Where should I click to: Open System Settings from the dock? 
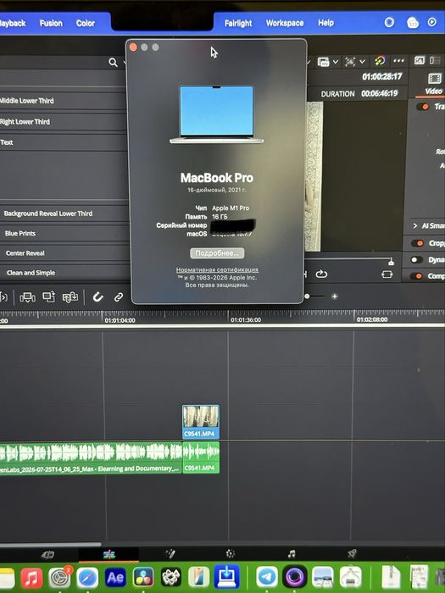59,578
